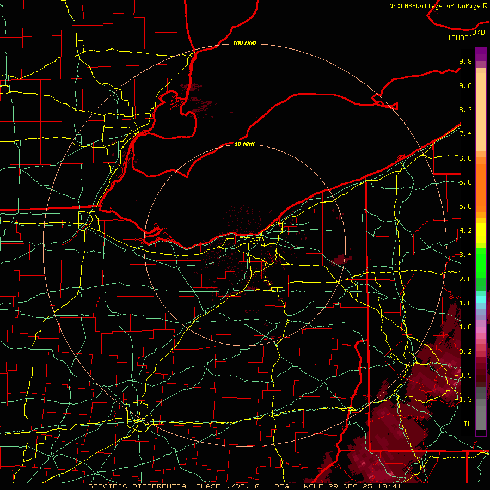
Task: Click the 8.2 scale value
Action: 465,109
